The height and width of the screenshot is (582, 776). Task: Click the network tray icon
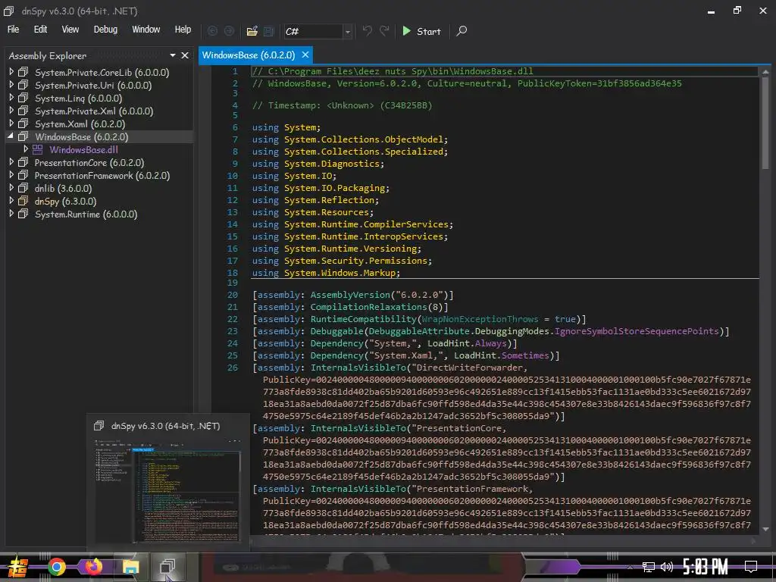pyautogui.click(x=649, y=567)
